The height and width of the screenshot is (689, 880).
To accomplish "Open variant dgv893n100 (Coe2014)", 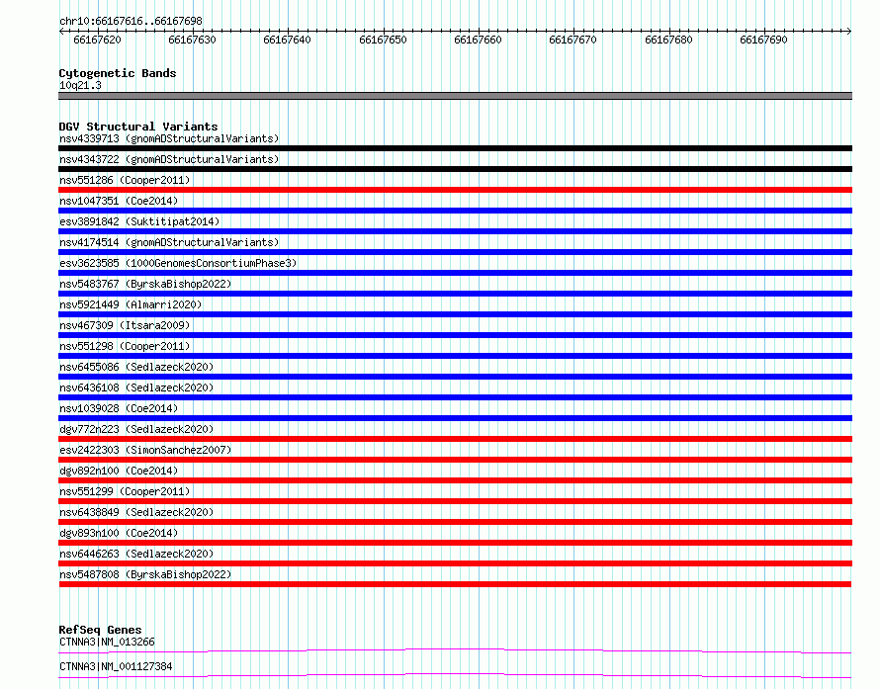I will (119, 533).
